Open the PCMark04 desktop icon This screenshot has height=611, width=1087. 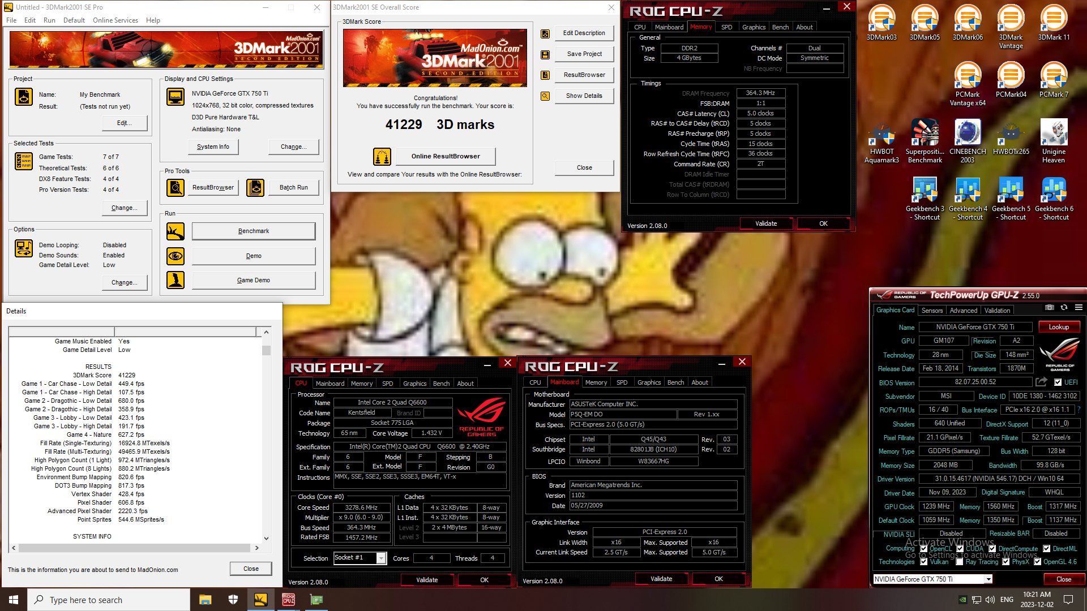1011,80
